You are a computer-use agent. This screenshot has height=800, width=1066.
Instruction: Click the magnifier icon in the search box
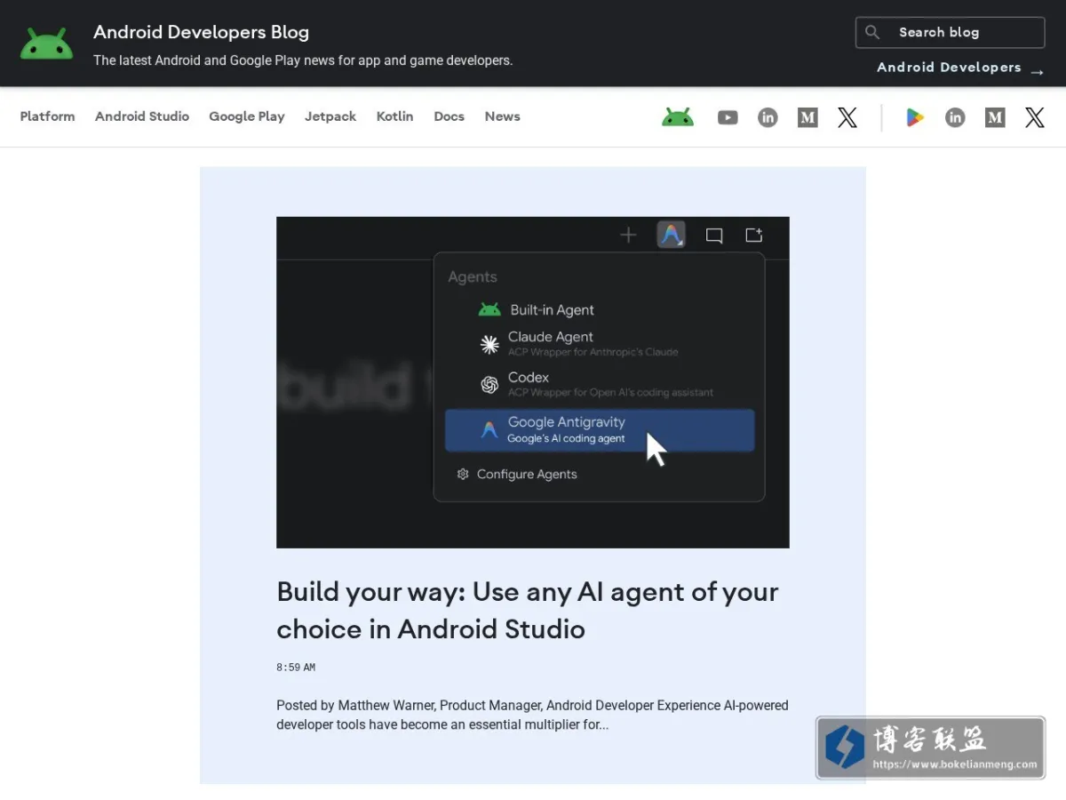872,32
